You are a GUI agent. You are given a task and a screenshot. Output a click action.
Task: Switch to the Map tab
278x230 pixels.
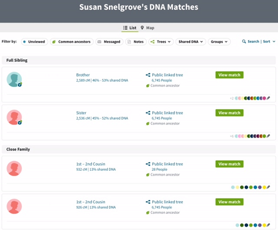[x=147, y=28]
